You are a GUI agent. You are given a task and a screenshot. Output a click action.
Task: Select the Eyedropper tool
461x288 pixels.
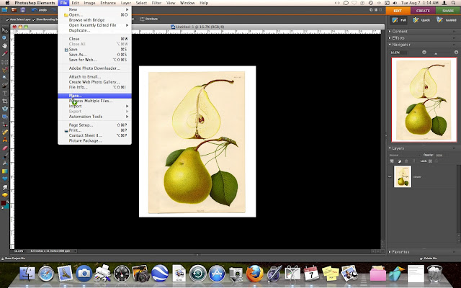coord(5,54)
